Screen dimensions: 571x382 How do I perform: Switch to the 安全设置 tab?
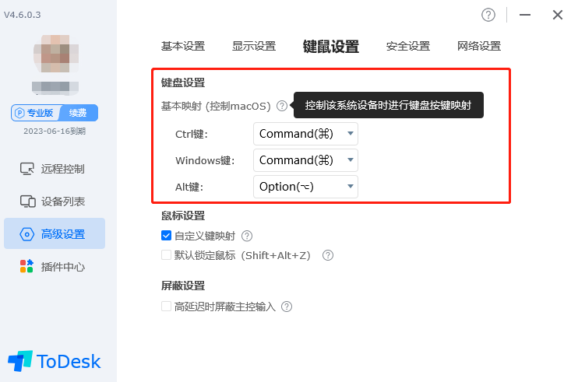click(x=408, y=46)
